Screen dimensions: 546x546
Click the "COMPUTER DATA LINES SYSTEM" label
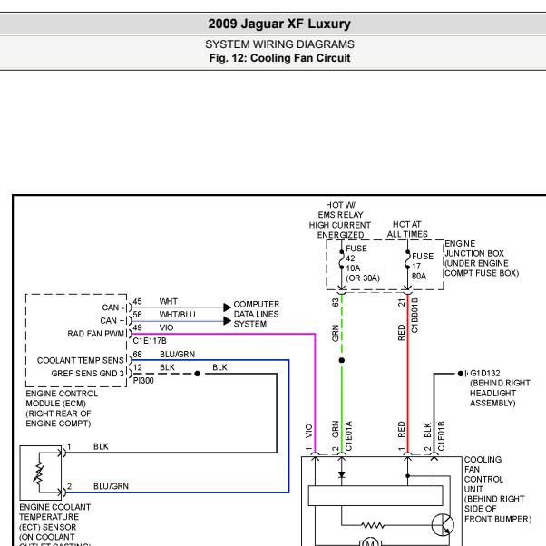click(257, 314)
